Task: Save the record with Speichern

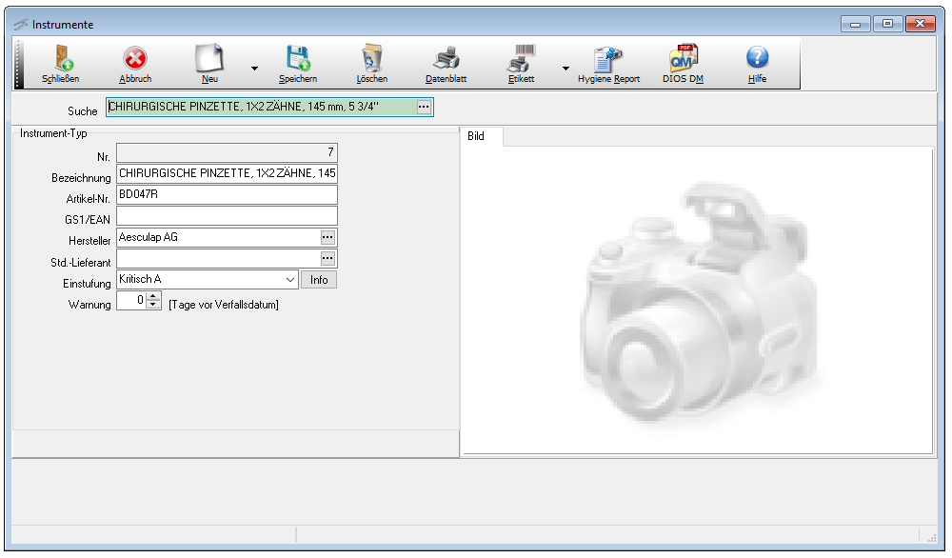Action: (297, 64)
